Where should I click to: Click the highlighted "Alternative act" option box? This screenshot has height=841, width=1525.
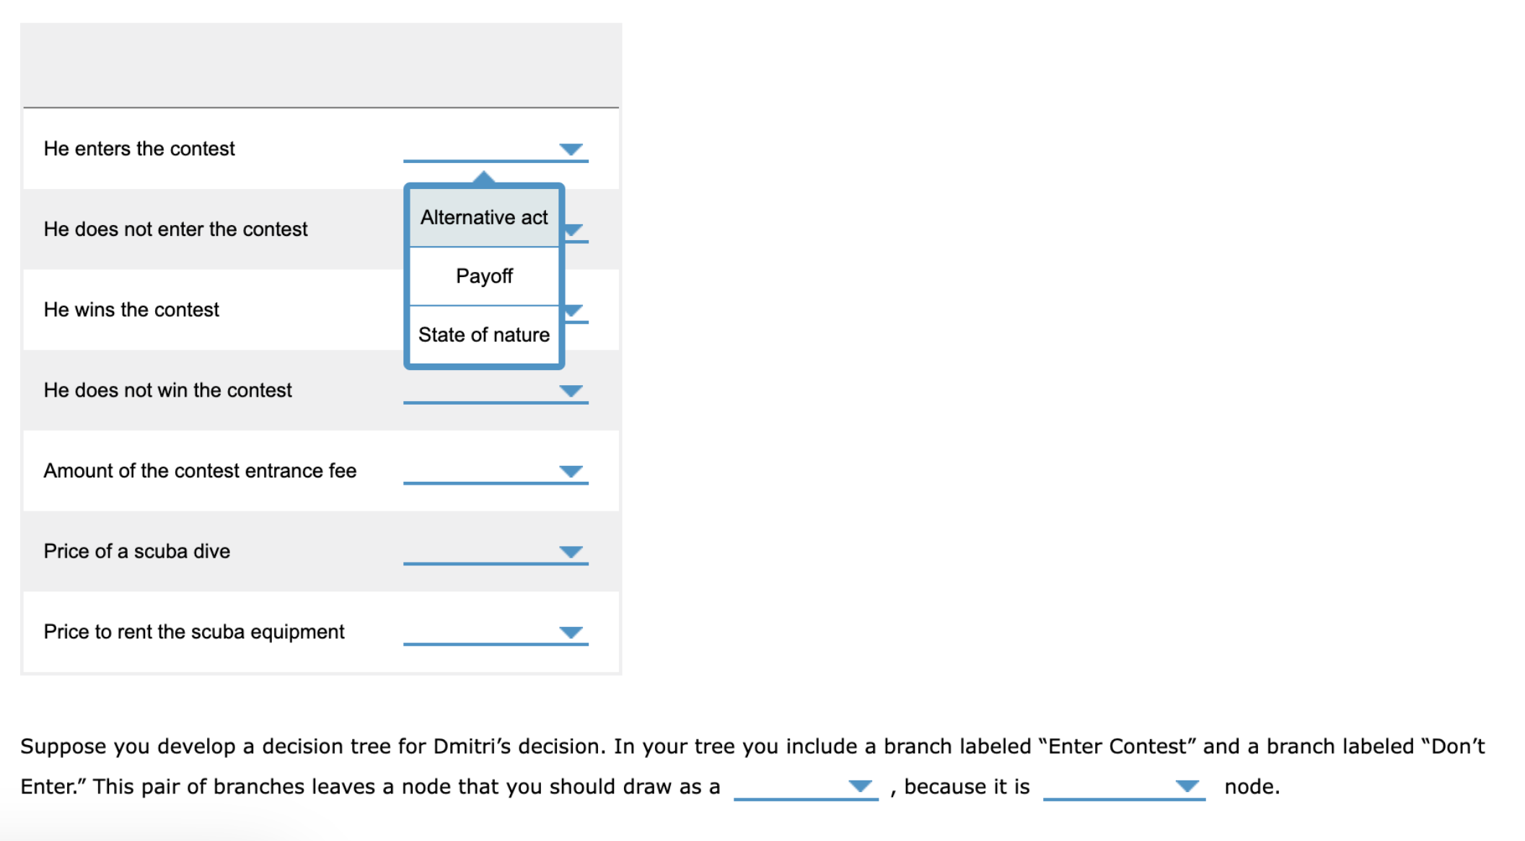[483, 217]
